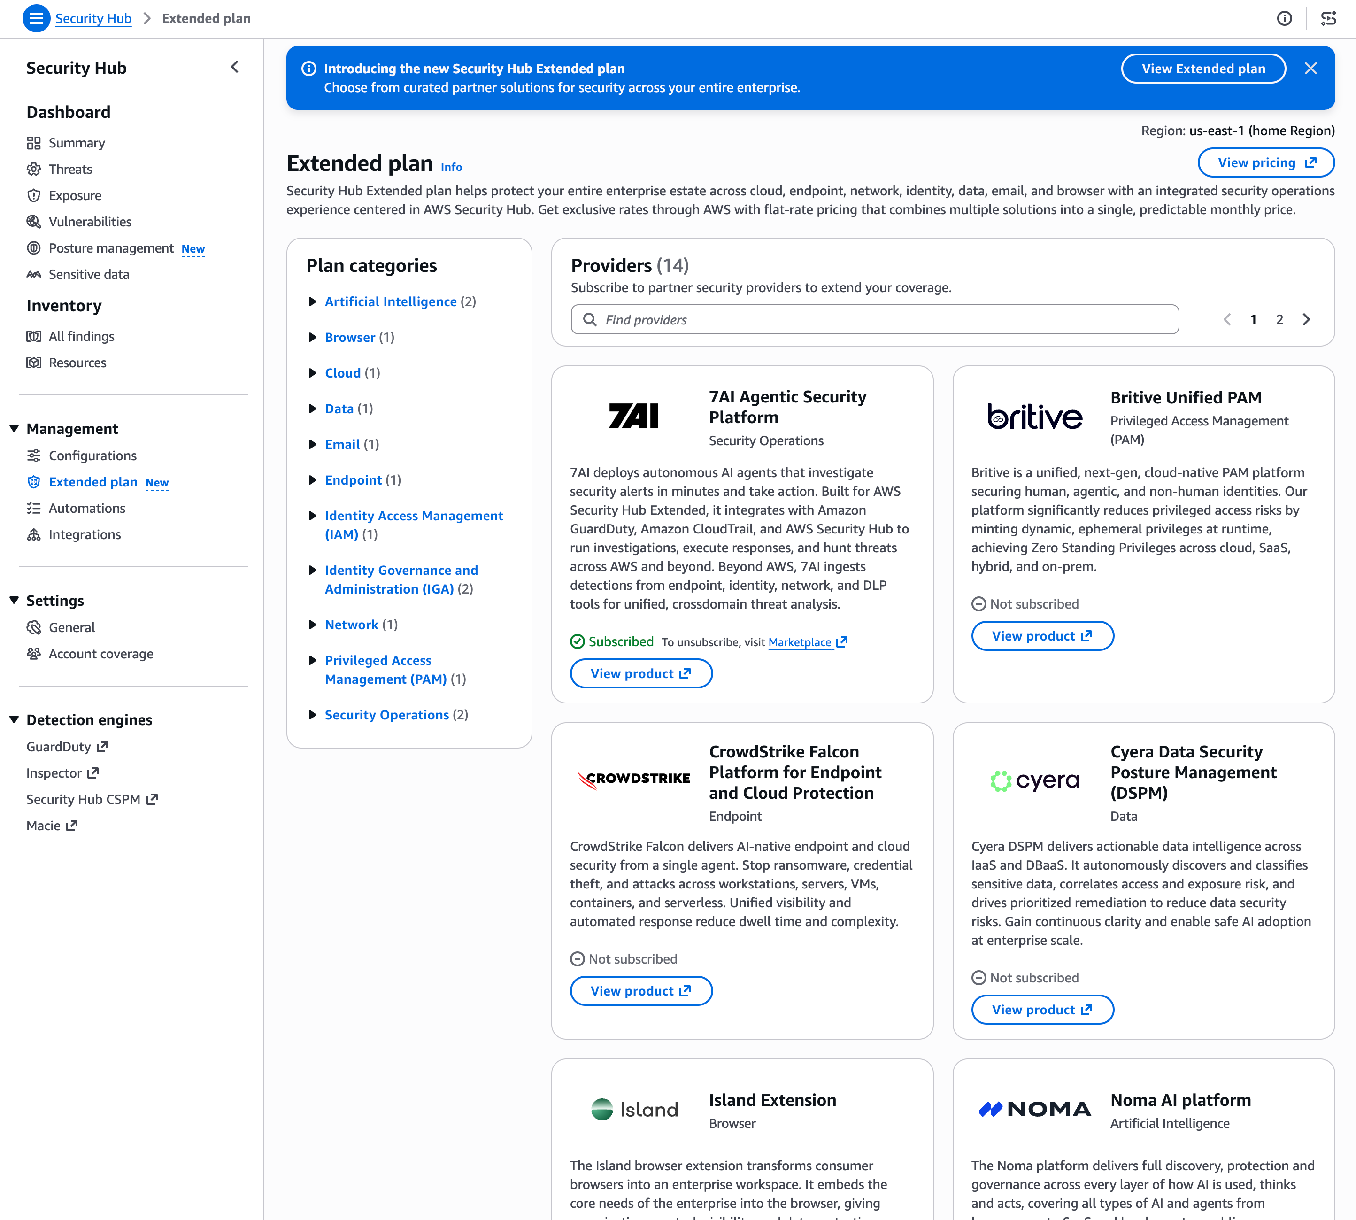Click the Automations list icon

pyautogui.click(x=33, y=508)
